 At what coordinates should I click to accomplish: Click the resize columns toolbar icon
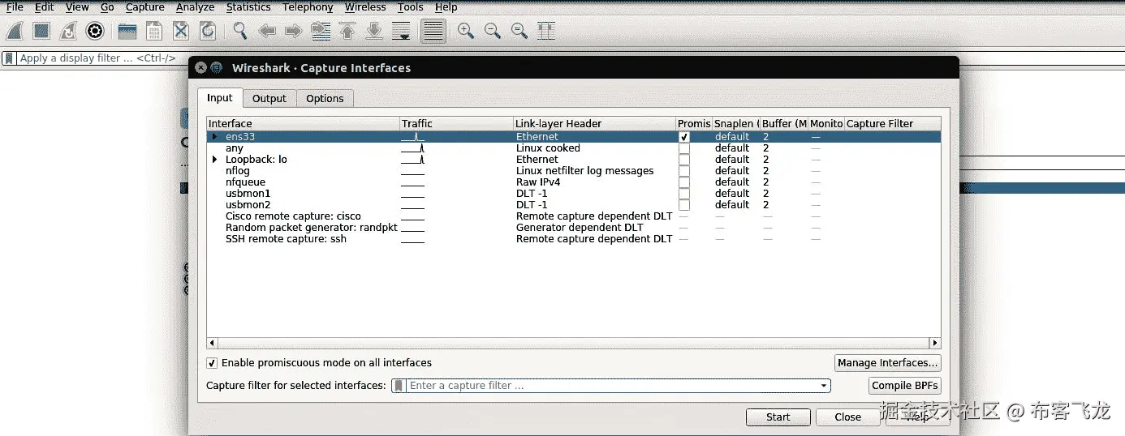pos(546,31)
